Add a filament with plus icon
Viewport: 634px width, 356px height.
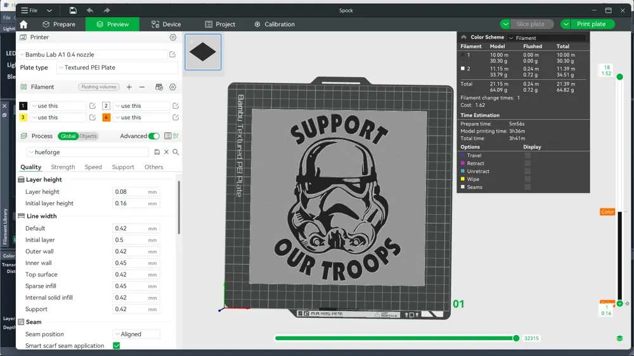pyautogui.click(x=129, y=87)
